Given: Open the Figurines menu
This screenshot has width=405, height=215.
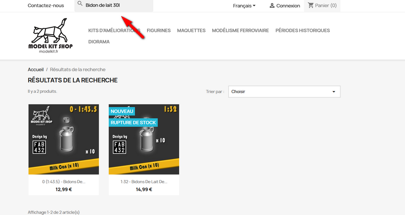Looking at the screenshot, I should tap(158, 31).
